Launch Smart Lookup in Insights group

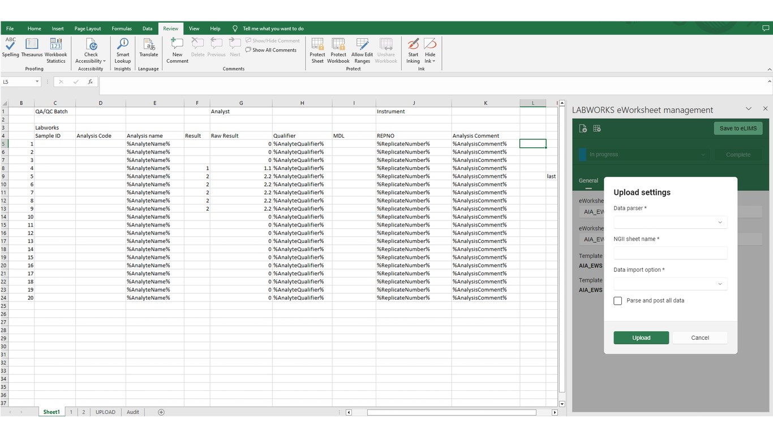122,50
